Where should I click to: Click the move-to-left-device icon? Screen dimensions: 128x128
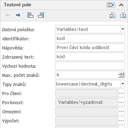(x=113, y=15)
